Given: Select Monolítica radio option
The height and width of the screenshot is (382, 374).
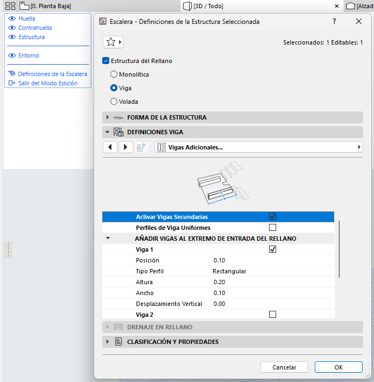Looking at the screenshot, I should click(114, 74).
